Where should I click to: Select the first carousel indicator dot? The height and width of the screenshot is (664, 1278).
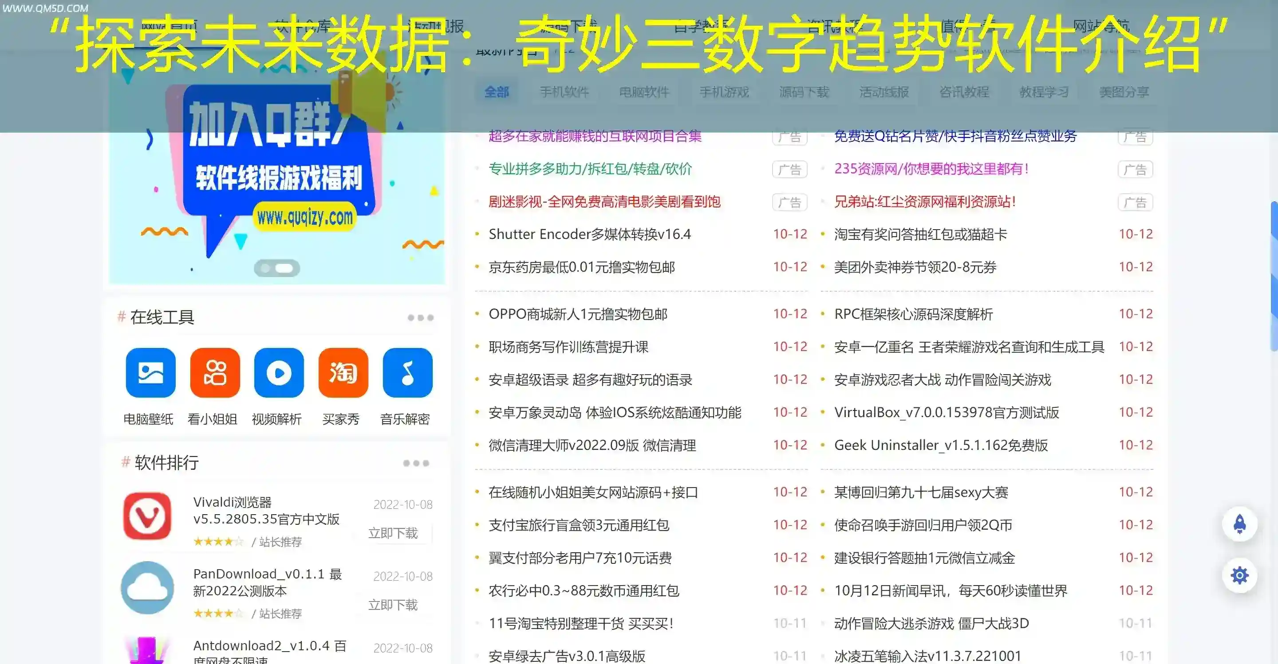265,268
